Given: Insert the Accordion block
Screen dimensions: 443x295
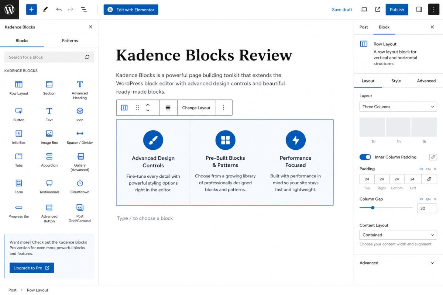Looking at the screenshot, I should [49, 160].
